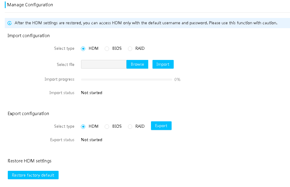This screenshot has width=290, height=187.
Task: Click the 0% progress percentage label
Action: coord(177,79)
